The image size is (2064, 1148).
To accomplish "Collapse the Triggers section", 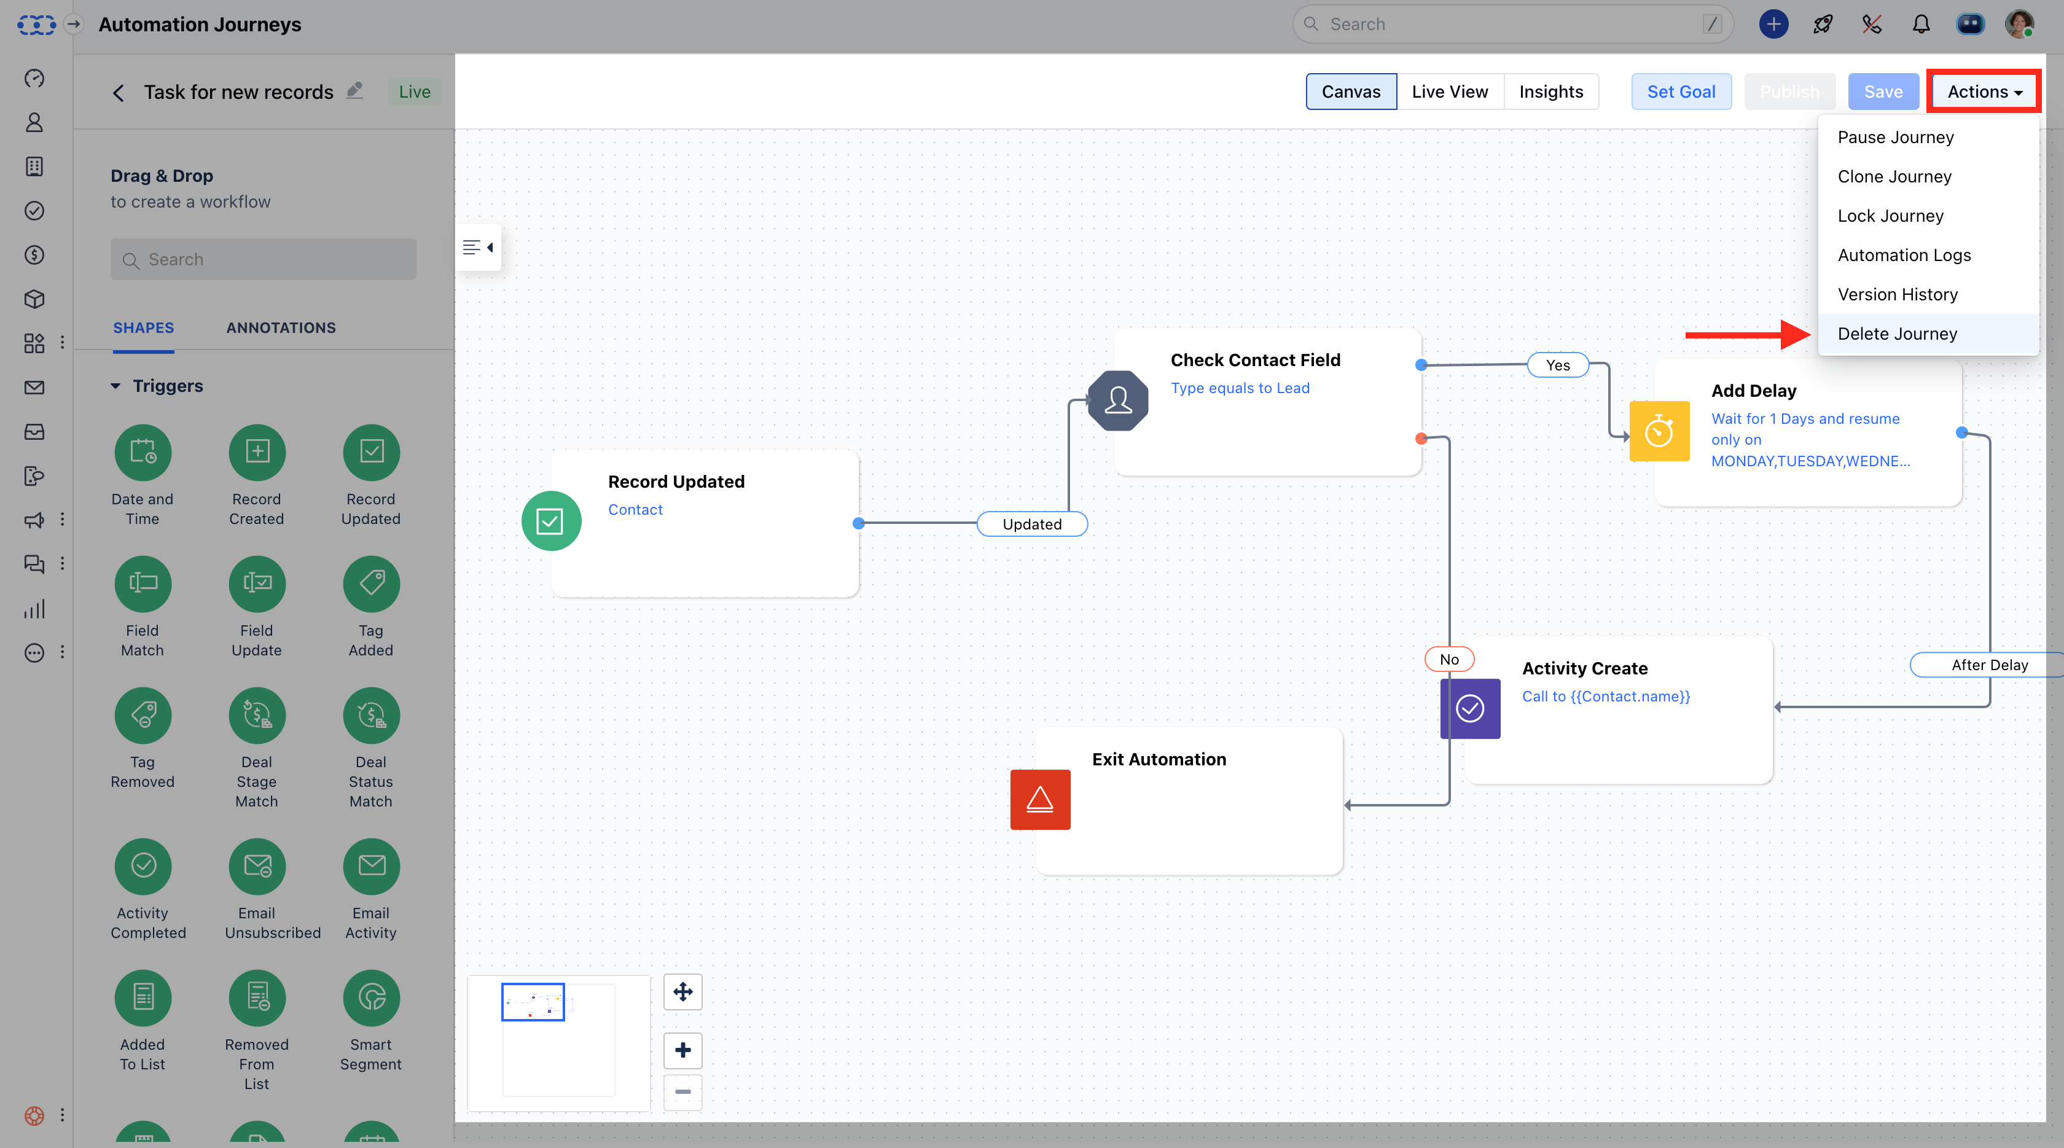I will [x=115, y=386].
